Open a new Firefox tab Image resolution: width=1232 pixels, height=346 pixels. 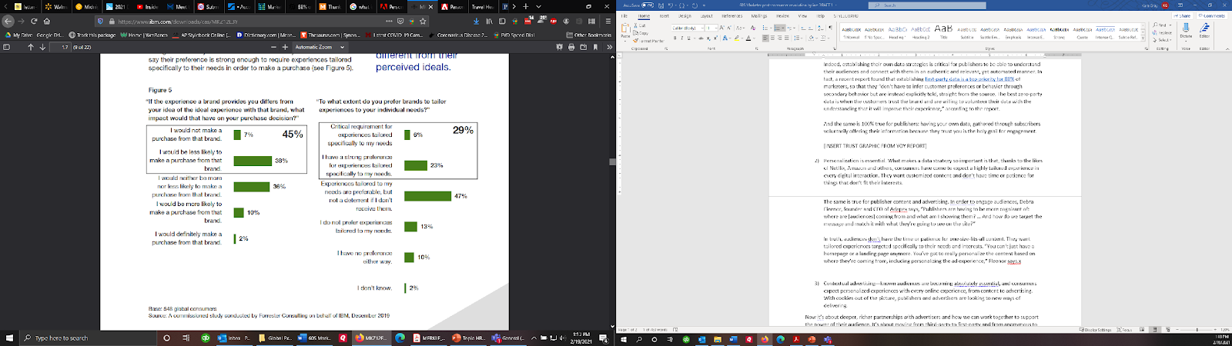[x=526, y=6]
